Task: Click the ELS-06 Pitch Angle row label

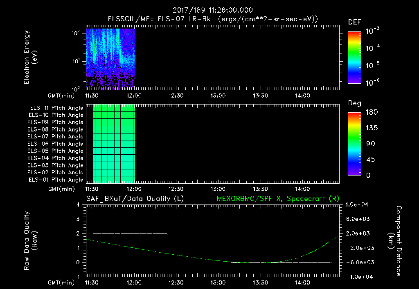Action: (x=56, y=144)
